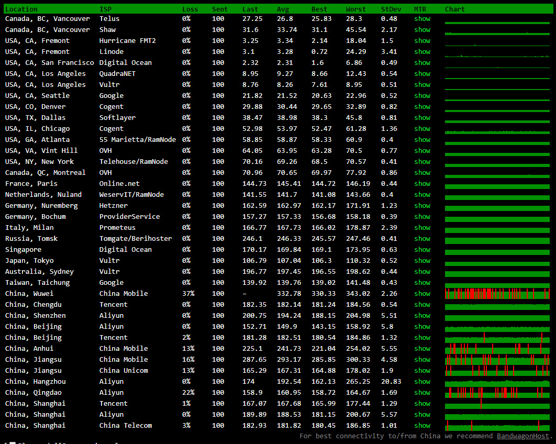View the Wuwei China Mobile latency chart

(x=497, y=294)
